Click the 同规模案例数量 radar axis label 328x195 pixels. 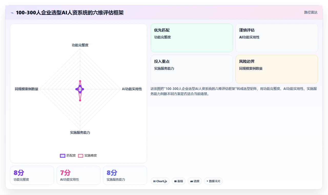[x=26, y=89]
